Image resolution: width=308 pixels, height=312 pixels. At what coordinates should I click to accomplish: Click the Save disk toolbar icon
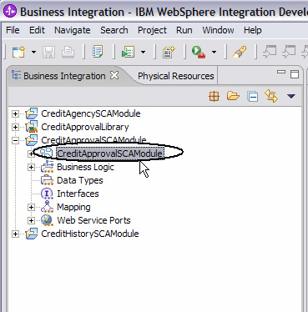pyautogui.click(x=48, y=52)
